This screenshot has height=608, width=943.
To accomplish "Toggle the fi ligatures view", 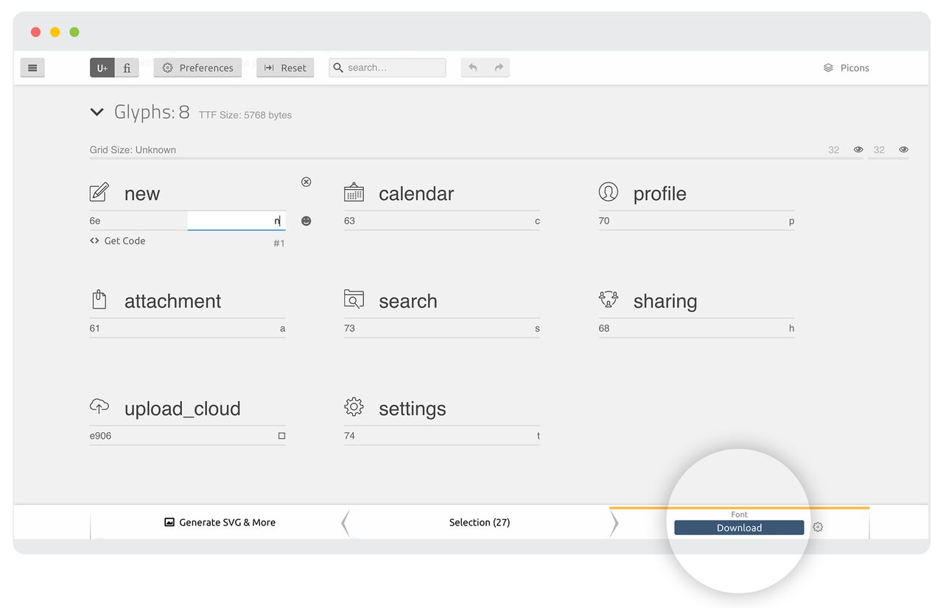I will [x=127, y=68].
